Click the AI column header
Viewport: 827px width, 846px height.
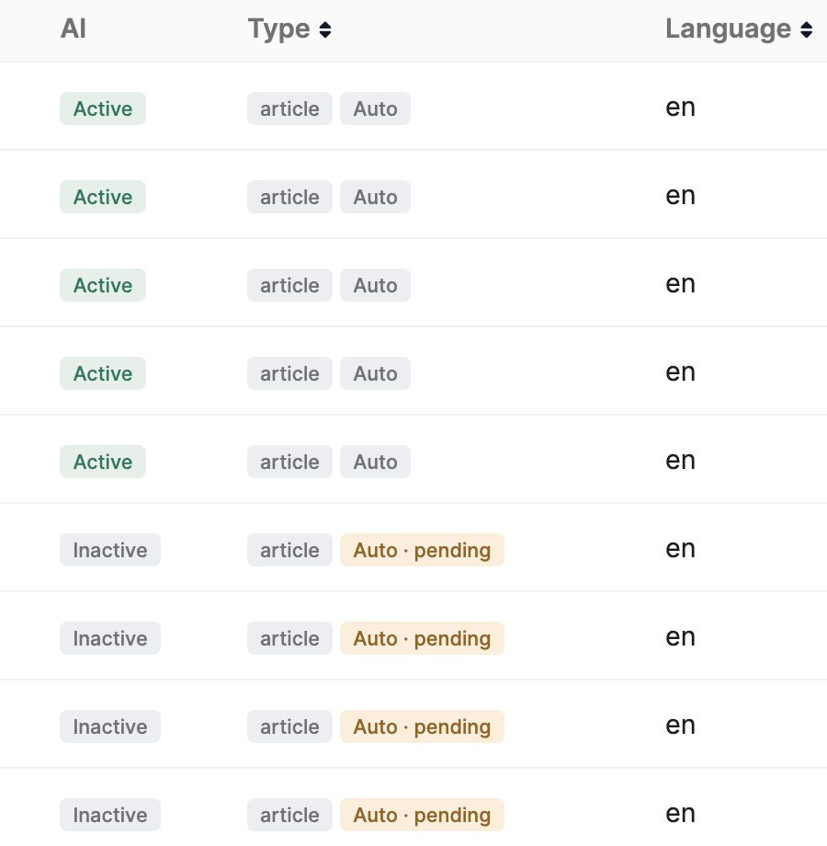point(74,29)
